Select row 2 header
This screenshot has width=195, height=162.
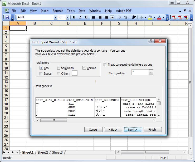[x=6, y=32]
